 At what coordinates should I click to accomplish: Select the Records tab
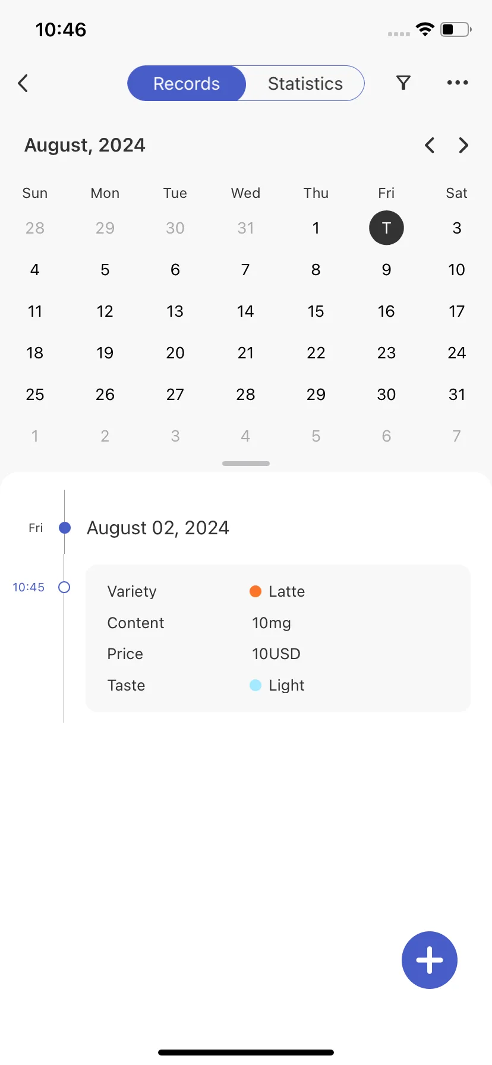pos(187,83)
